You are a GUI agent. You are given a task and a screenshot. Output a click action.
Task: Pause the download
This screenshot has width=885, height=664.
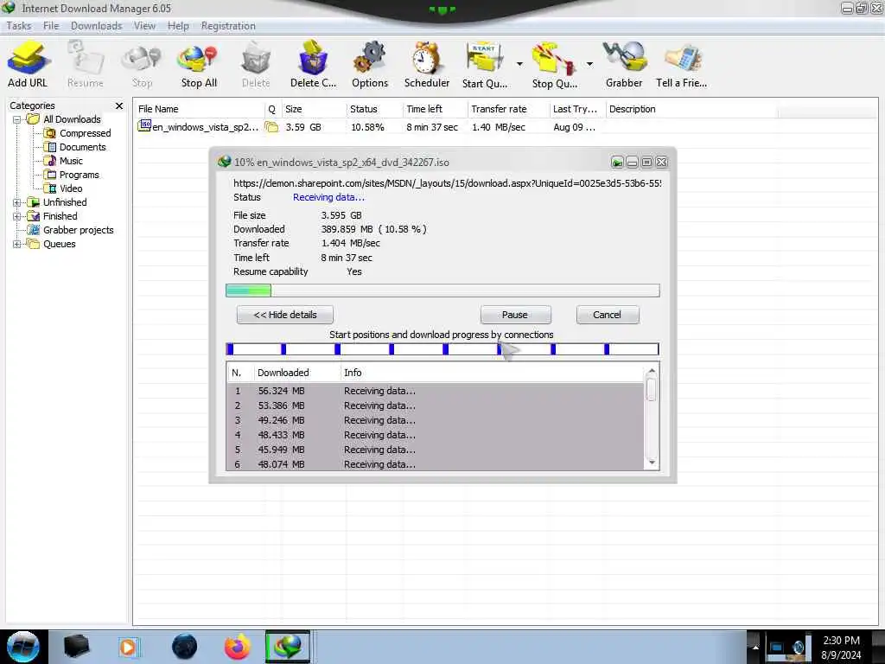click(x=515, y=315)
